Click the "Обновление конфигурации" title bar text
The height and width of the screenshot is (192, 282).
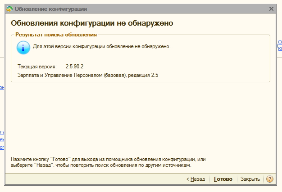click(51, 9)
